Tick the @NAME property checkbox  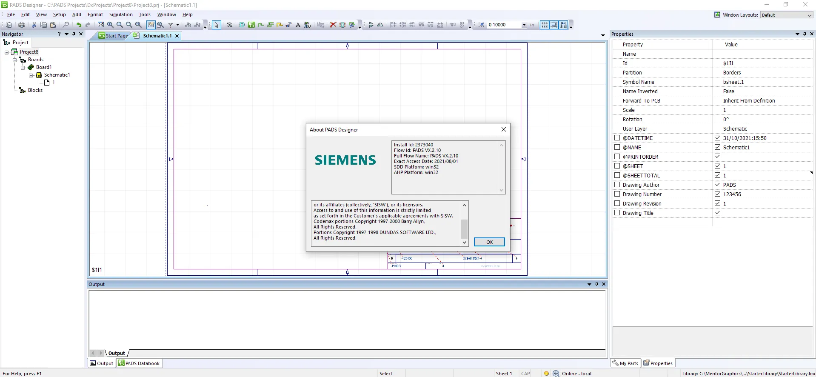click(x=617, y=147)
